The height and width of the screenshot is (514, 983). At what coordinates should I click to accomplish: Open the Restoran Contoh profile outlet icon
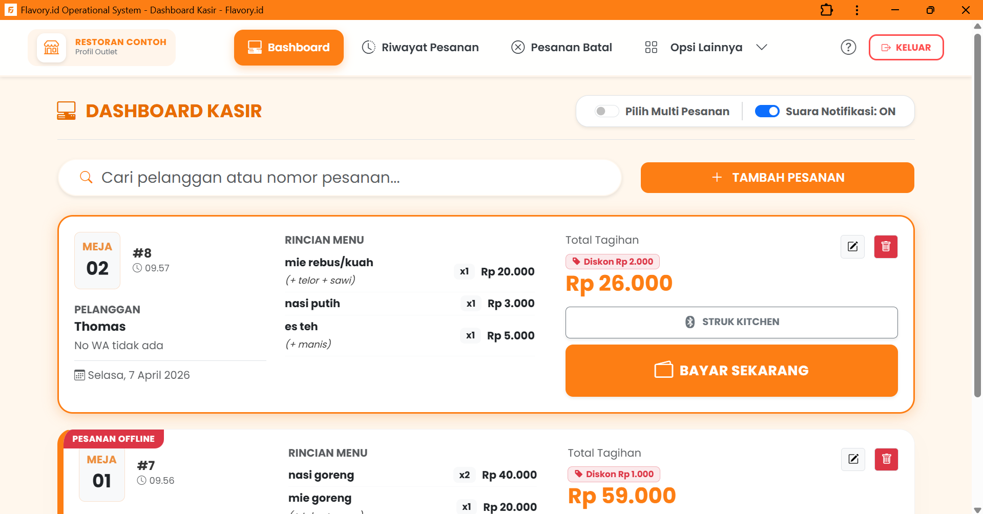[x=51, y=47]
